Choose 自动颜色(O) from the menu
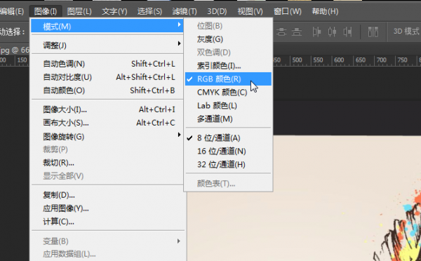The image size is (421, 261). click(107, 91)
